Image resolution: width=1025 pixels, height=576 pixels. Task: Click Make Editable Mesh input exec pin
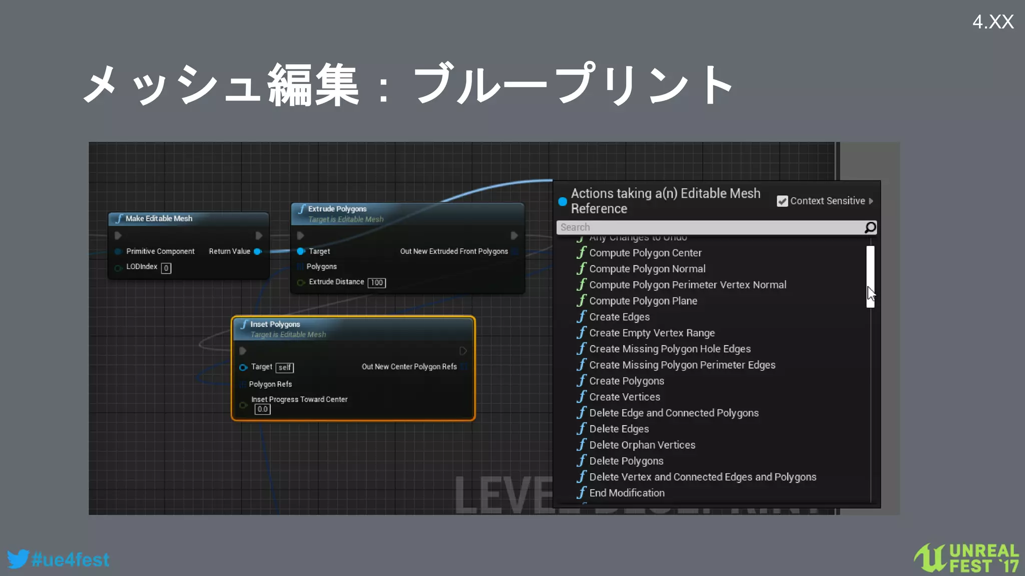[118, 235]
